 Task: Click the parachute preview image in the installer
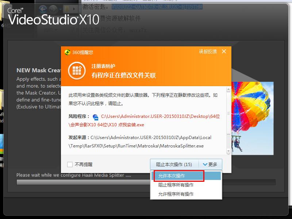(x=252, y=118)
